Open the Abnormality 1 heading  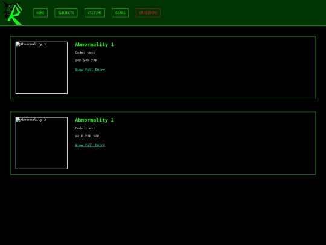point(94,44)
